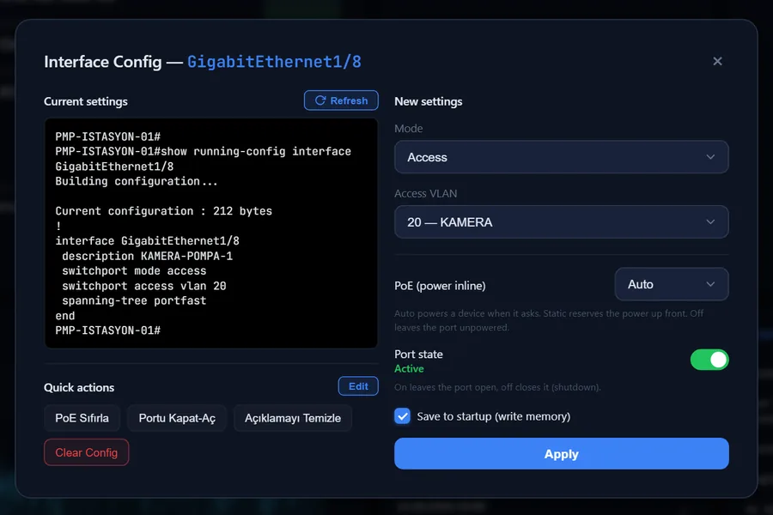This screenshot has height=515, width=773.
Task: Click the 'switchport mode access' line
Action: coord(134,271)
